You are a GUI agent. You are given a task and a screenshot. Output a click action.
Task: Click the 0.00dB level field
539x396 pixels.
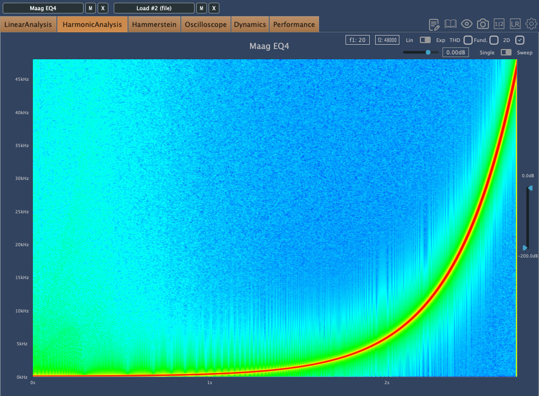coord(455,52)
